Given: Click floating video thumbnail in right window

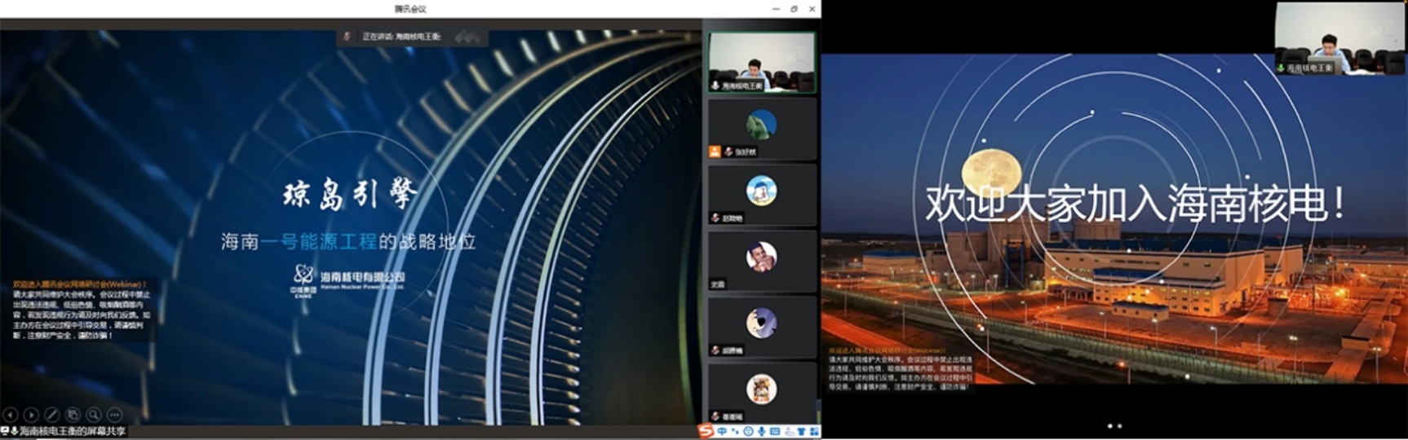Looking at the screenshot, I should pos(1339,38).
